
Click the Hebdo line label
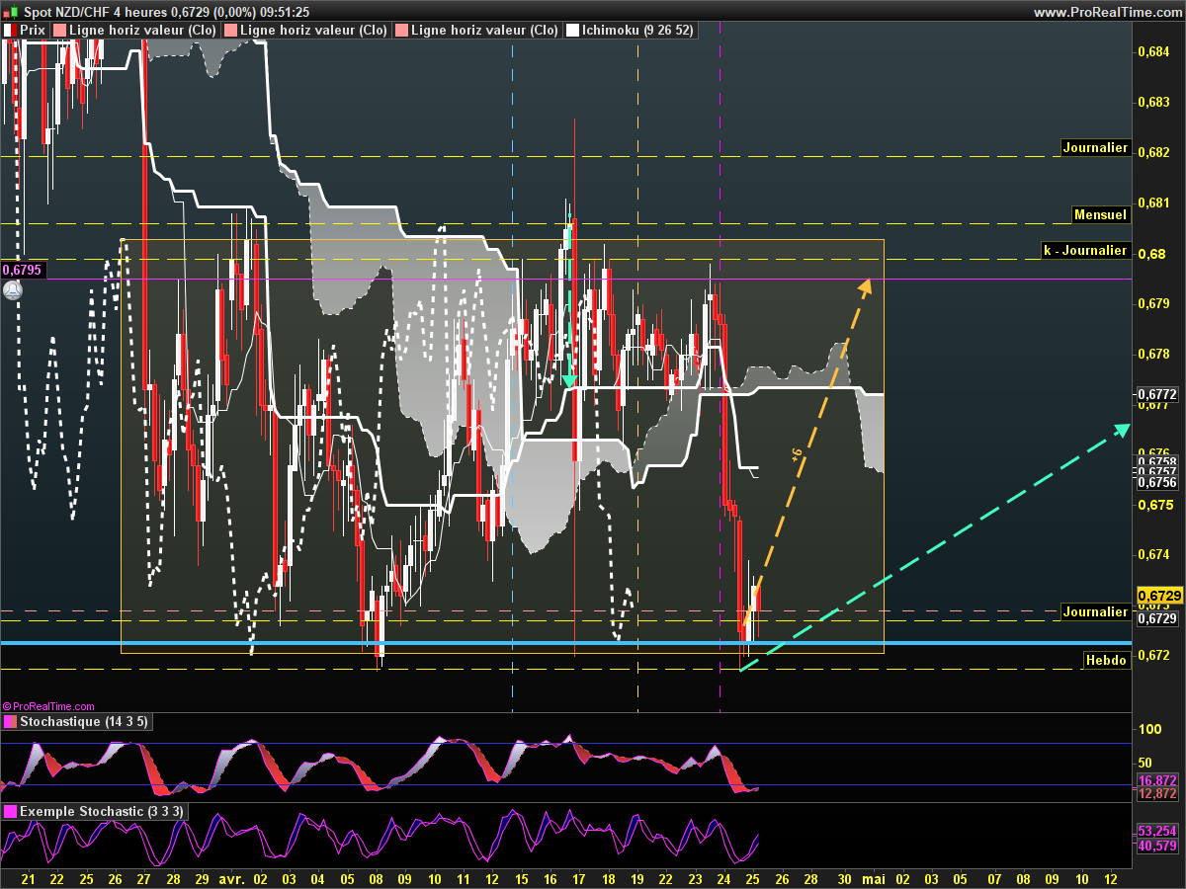coord(1105,660)
